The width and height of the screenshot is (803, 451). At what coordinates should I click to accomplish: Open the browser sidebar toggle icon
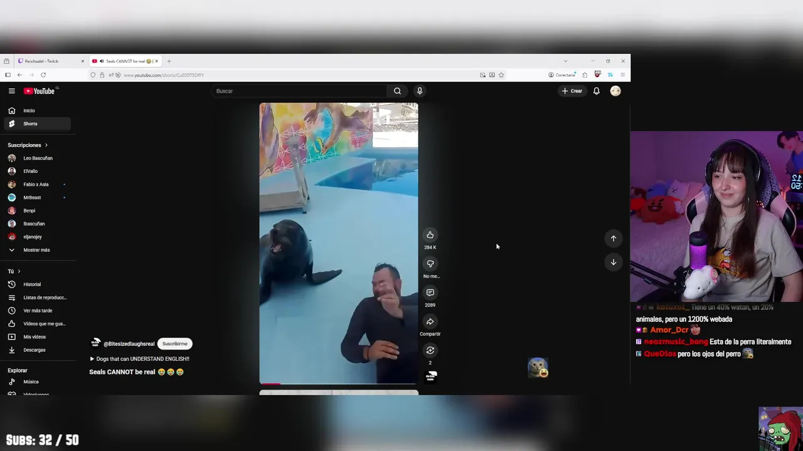[8, 75]
